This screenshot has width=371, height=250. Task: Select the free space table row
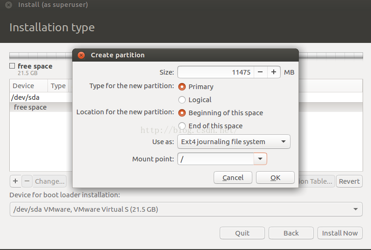click(41, 107)
